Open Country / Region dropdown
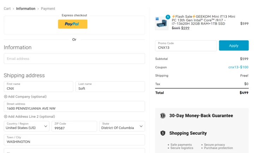This screenshot has width=254, height=153. tap(26, 126)
